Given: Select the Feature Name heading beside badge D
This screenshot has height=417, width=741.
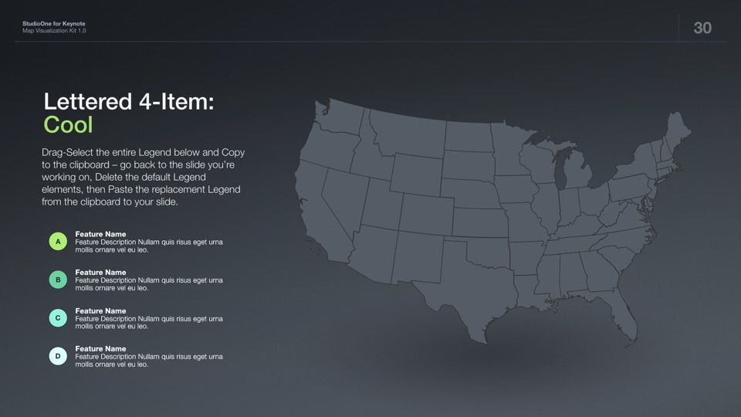Looking at the screenshot, I should (100, 349).
